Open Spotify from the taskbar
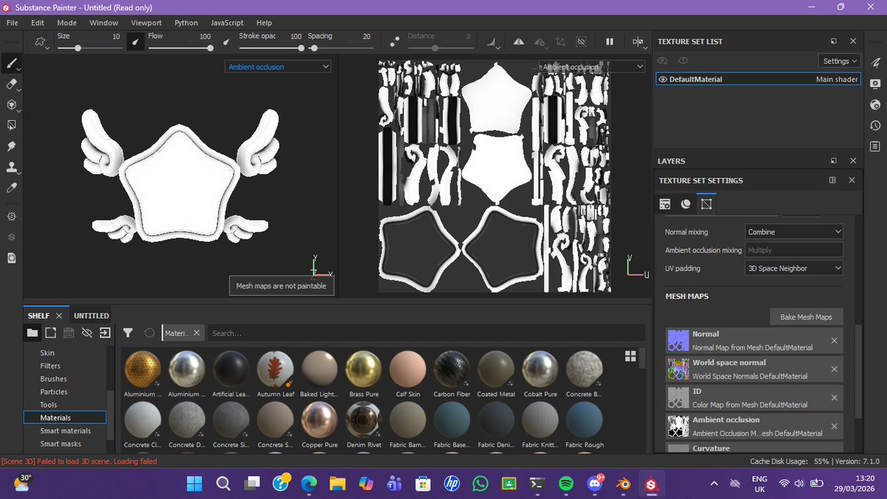This screenshot has height=499, width=887. [x=565, y=483]
